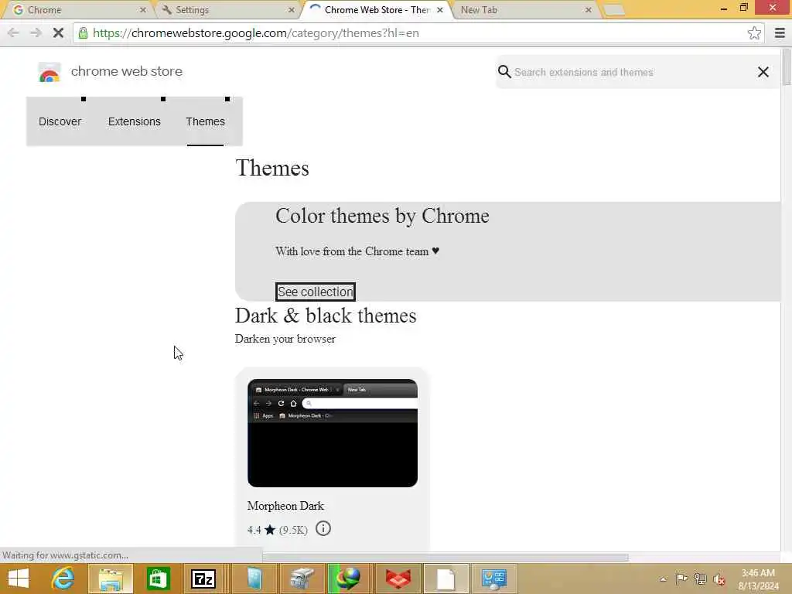The image size is (792, 594).
Task: Open File Explorer on the taskbar
Action: tap(111, 579)
